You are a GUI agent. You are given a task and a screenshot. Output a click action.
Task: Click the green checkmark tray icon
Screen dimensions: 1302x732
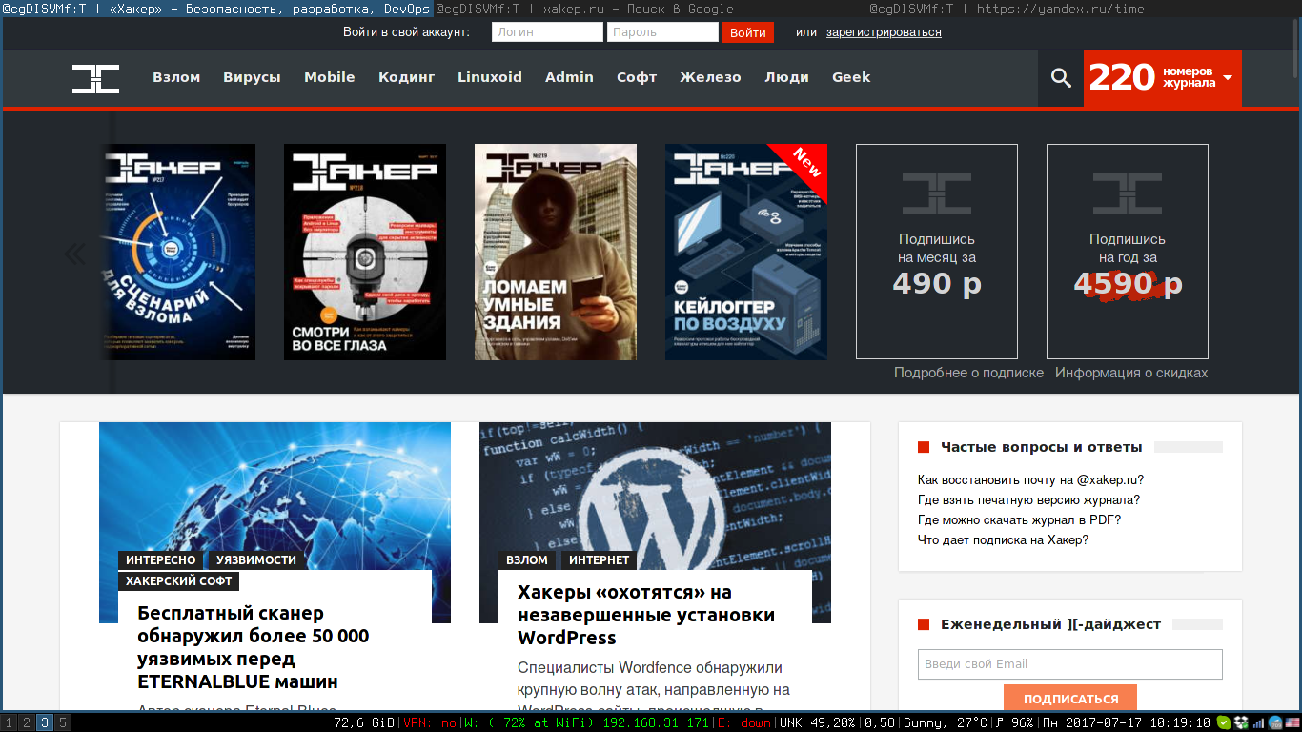pyautogui.click(x=1224, y=723)
